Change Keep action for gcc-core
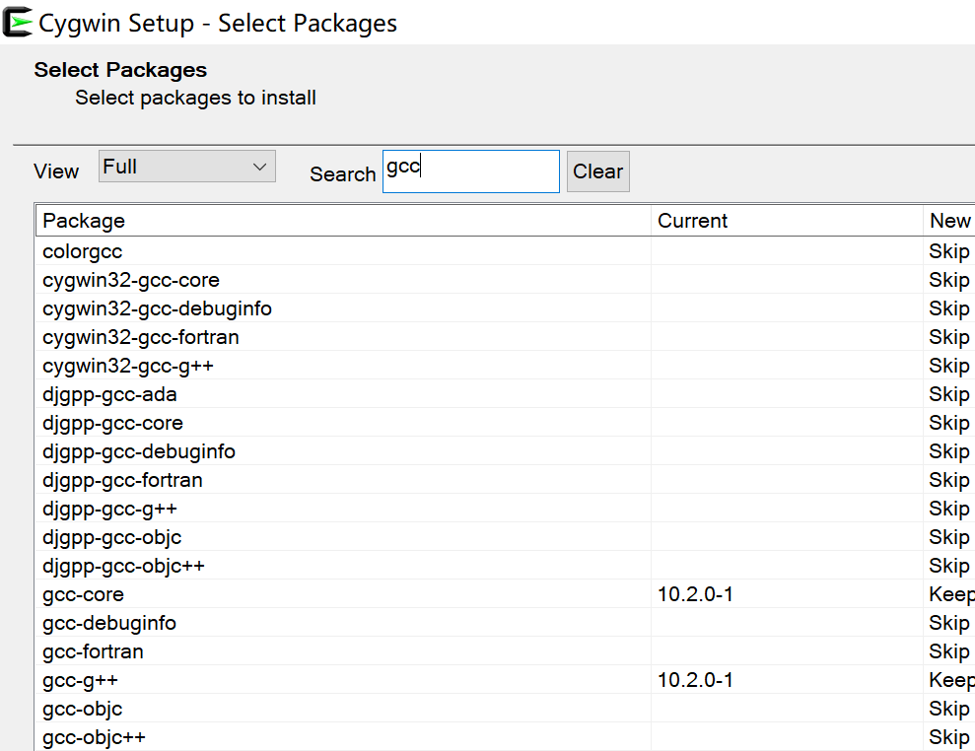975x751 pixels. tap(950, 594)
